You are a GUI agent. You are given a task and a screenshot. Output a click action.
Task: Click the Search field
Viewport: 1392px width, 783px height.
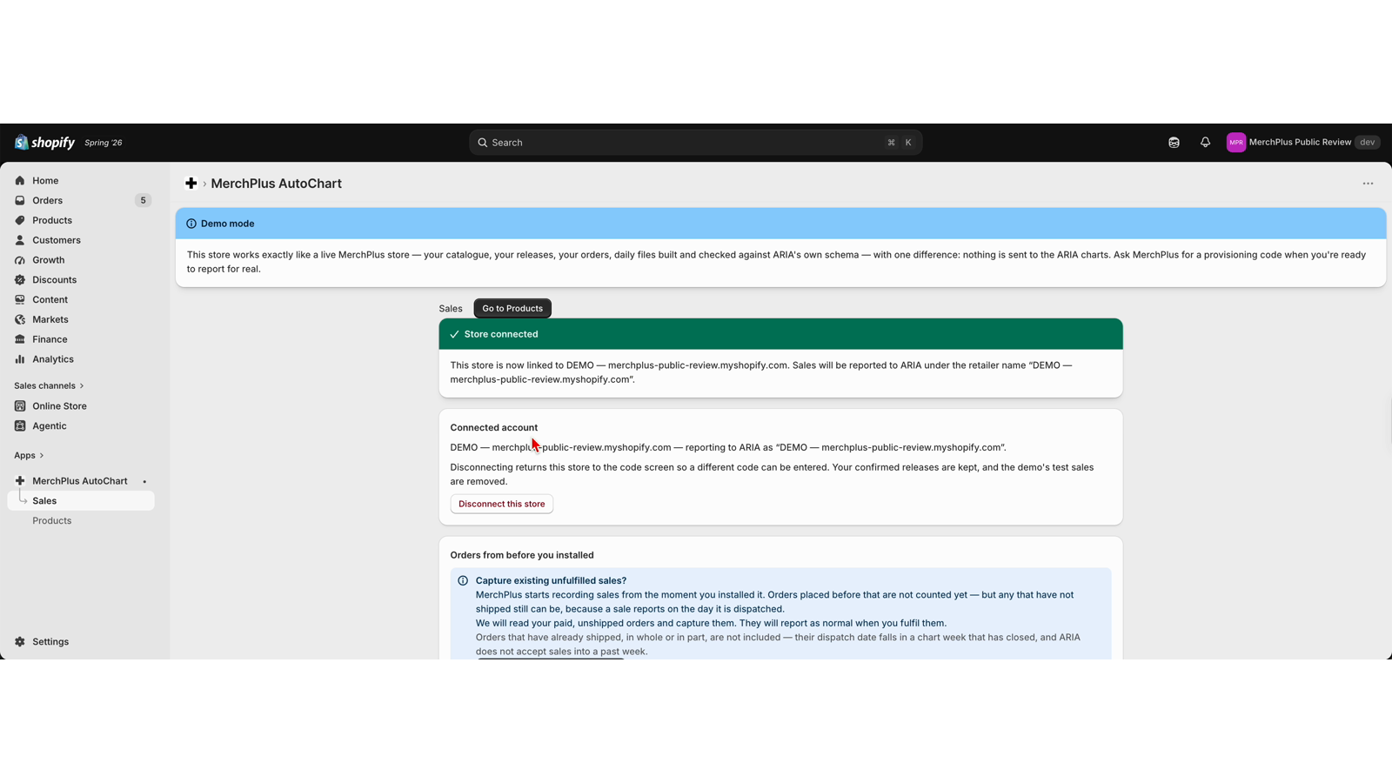point(696,143)
